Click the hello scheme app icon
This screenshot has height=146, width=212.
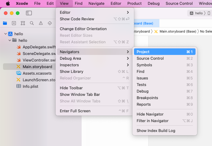(192, 13)
